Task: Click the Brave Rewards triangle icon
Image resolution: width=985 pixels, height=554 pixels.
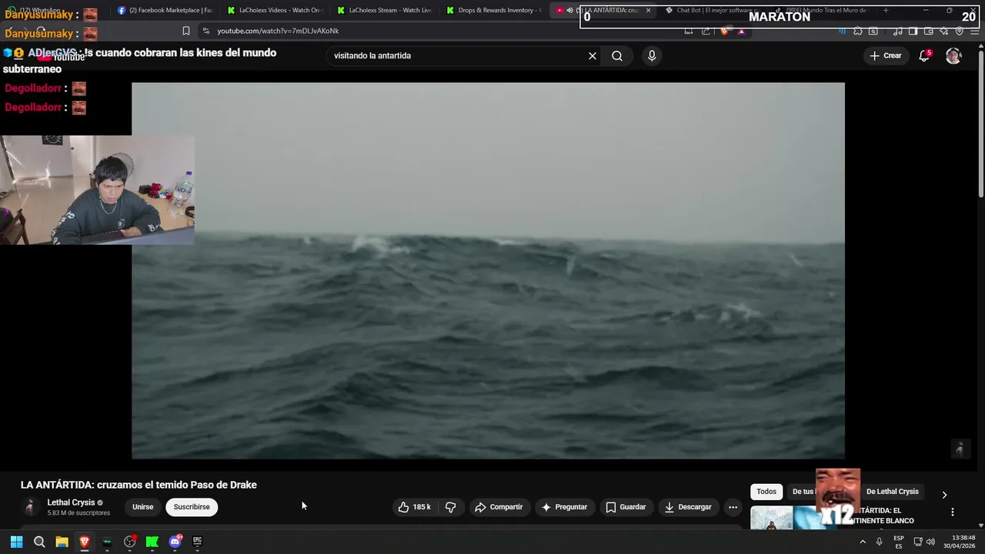Action: (741, 31)
